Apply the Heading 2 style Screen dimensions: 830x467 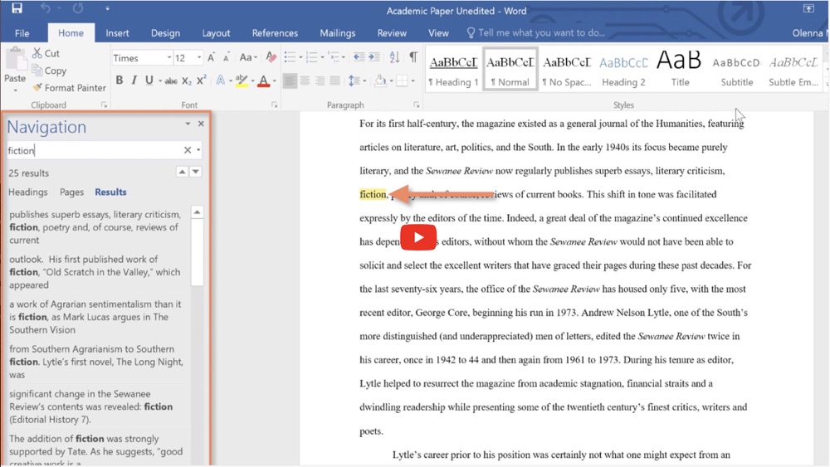[623, 71]
